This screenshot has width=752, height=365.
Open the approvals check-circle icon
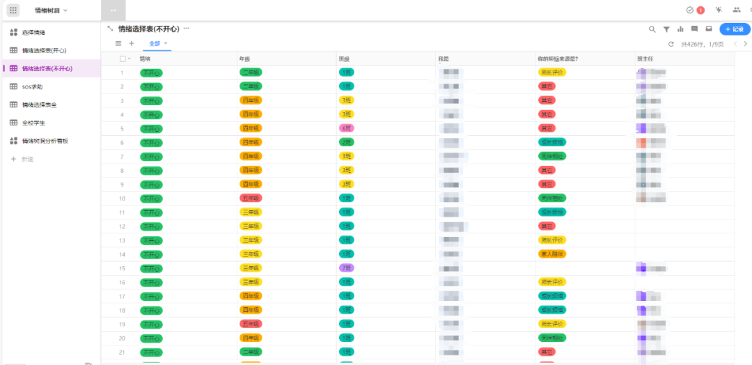689,10
